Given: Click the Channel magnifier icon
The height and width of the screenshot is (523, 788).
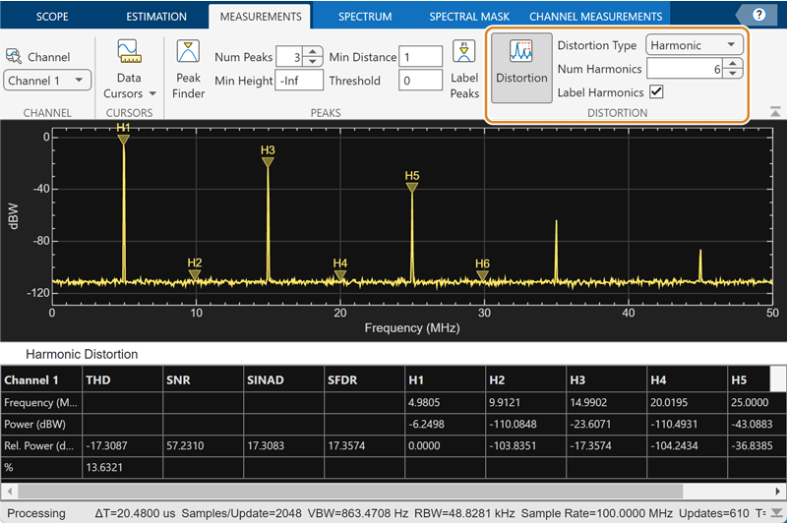Looking at the screenshot, I should click(14, 56).
